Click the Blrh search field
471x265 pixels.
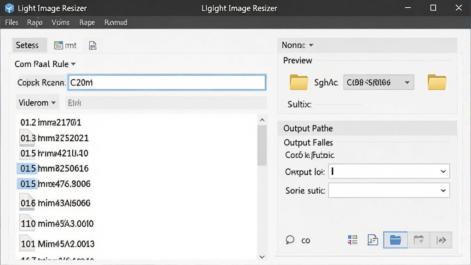166,103
